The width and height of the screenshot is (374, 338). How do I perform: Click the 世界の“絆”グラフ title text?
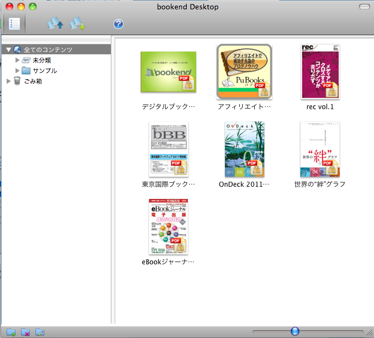320,184
